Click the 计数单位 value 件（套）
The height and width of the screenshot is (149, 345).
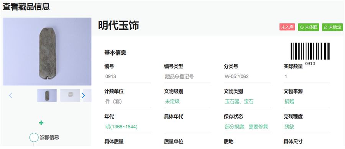click(x=113, y=102)
